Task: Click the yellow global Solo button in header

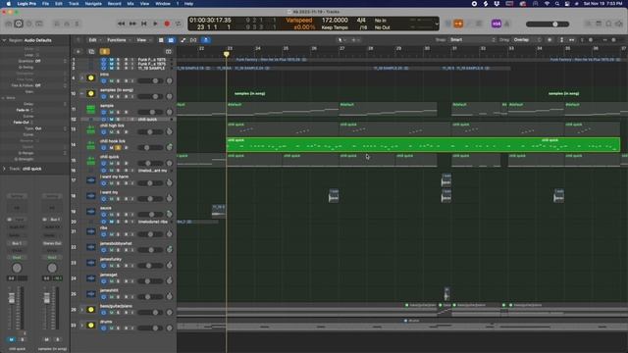Action: pos(105,52)
